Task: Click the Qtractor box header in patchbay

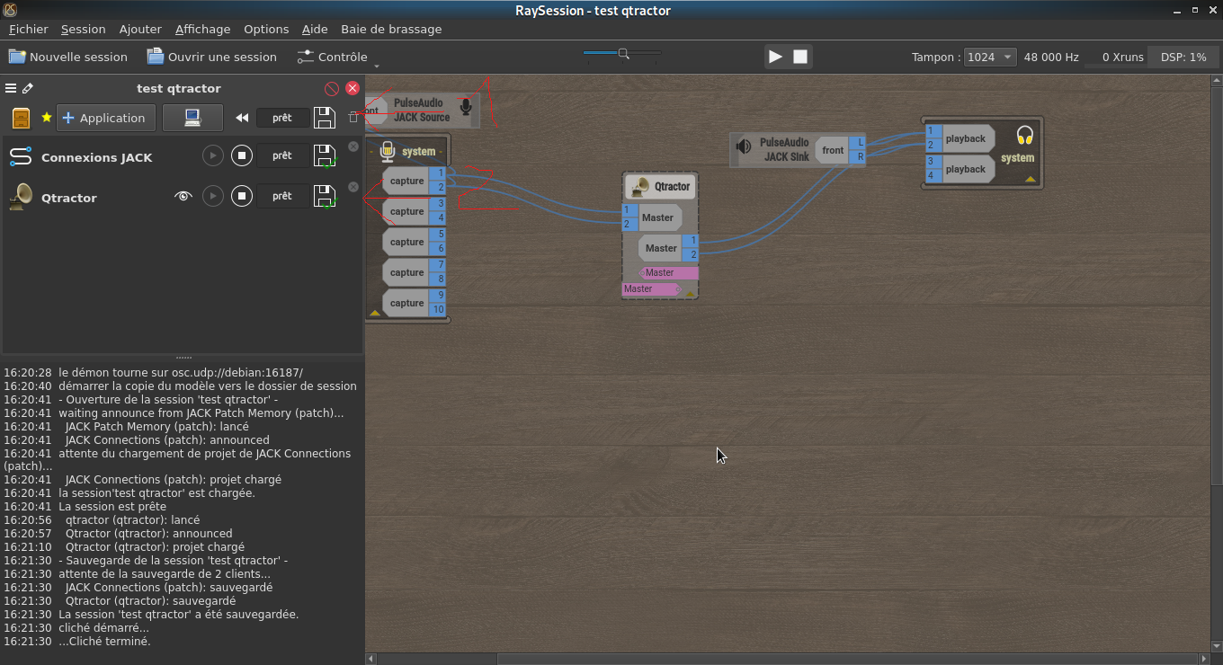Action: tap(661, 186)
